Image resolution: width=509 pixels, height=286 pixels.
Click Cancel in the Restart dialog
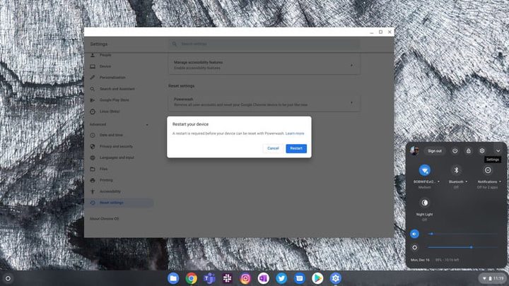click(273, 148)
